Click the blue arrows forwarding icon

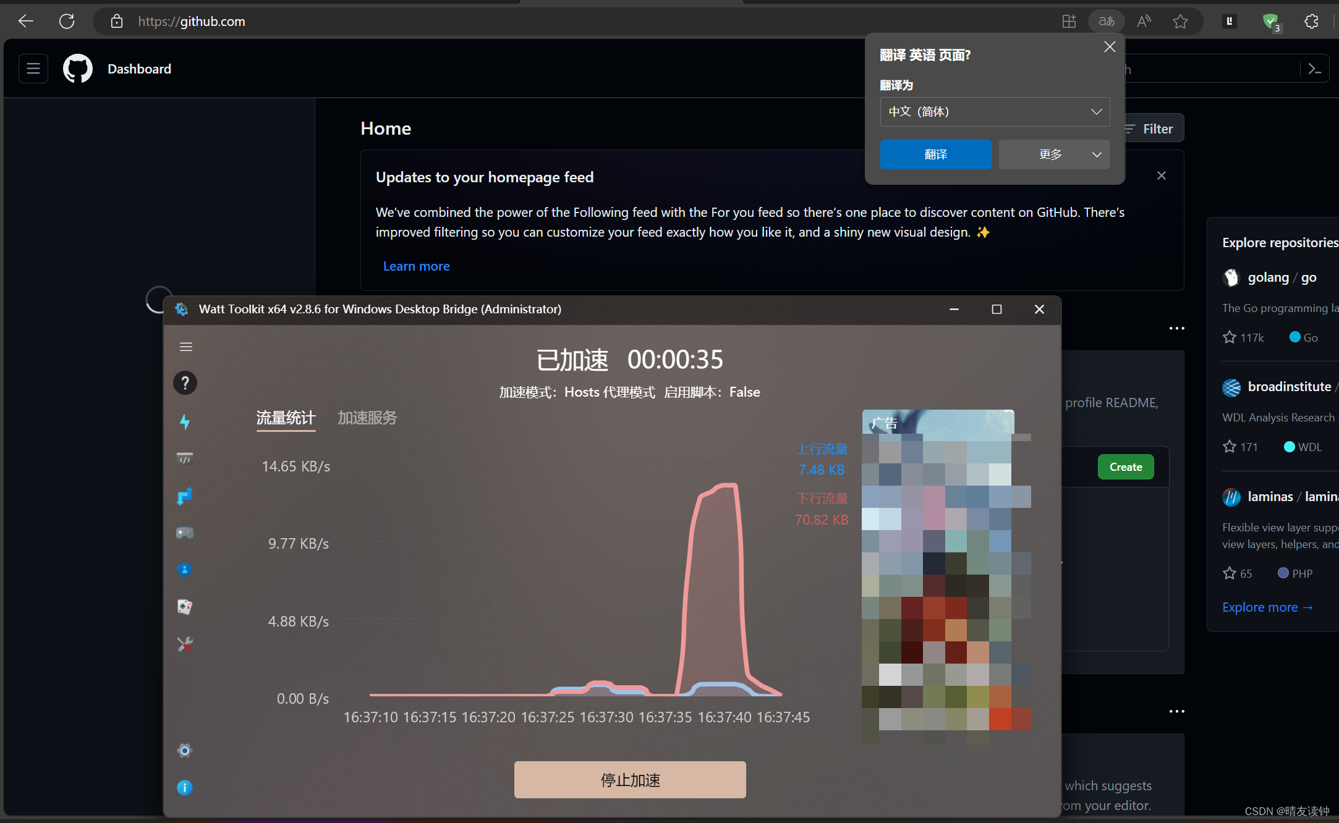pyautogui.click(x=185, y=496)
